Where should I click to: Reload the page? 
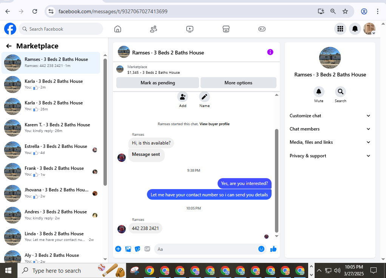coord(35,11)
